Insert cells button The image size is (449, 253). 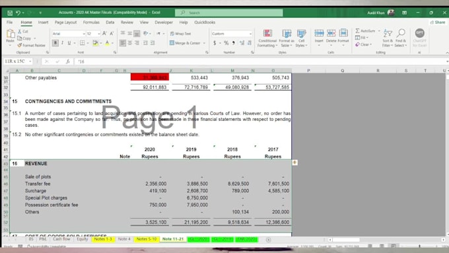(x=319, y=37)
